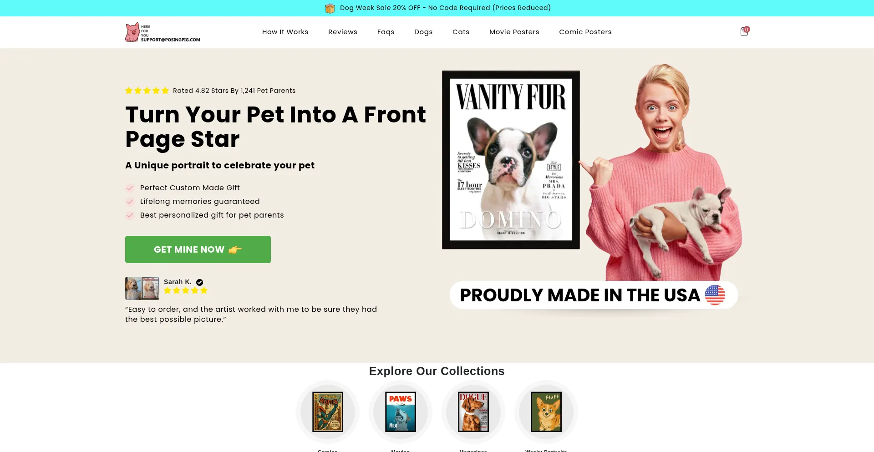Open the How It Works menu item
The width and height of the screenshot is (874, 452).
[285, 32]
